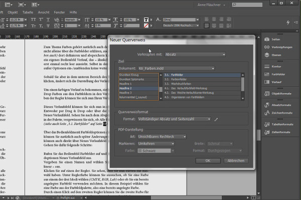Screen dimensions: 301x200
Task: Click the Small Caps Tt button
Action: pyautogui.click(x=34, y=25)
